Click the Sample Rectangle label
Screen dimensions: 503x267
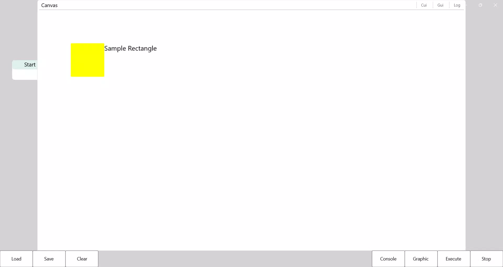coord(130,48)
